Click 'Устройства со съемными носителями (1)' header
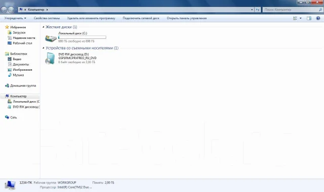Viewport: 324px width, 192px height. click(x=82, y=48)
